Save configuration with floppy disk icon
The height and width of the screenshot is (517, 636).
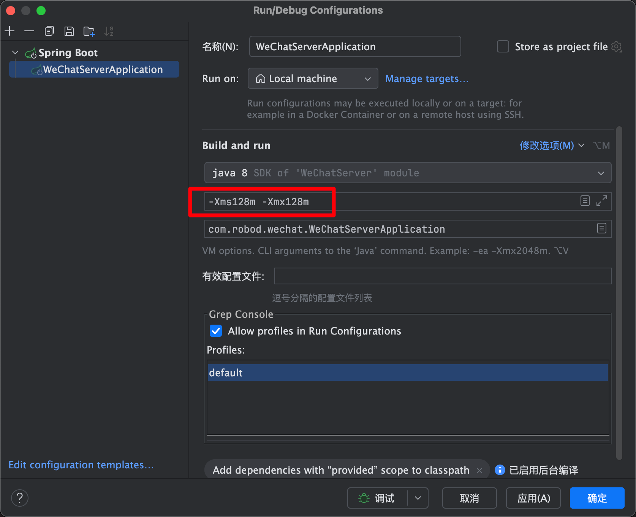tap(69, 31)
